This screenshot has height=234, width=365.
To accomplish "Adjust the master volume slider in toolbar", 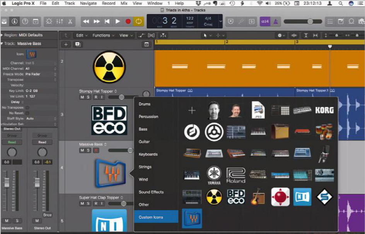I will (x=310, y=21).
